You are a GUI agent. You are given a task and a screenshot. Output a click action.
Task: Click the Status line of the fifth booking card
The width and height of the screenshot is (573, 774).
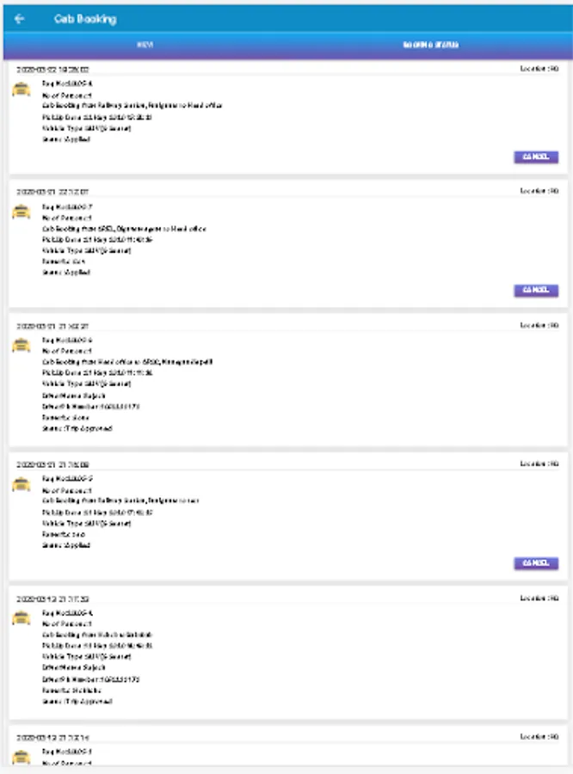tap(77, 701)
